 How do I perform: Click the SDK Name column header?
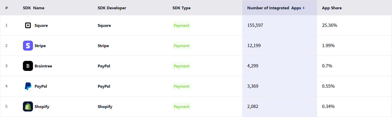33,8
